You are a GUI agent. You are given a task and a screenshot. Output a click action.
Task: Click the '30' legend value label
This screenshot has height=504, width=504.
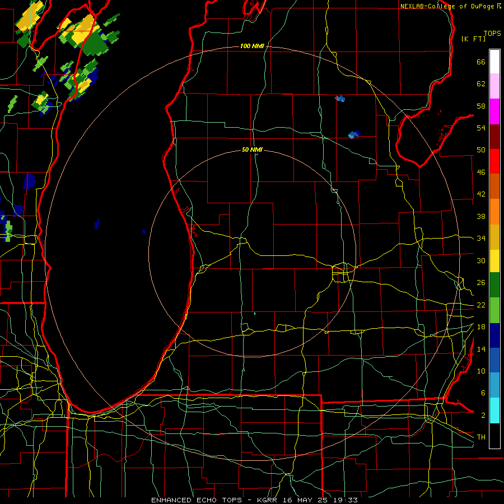tap(481, 260)
